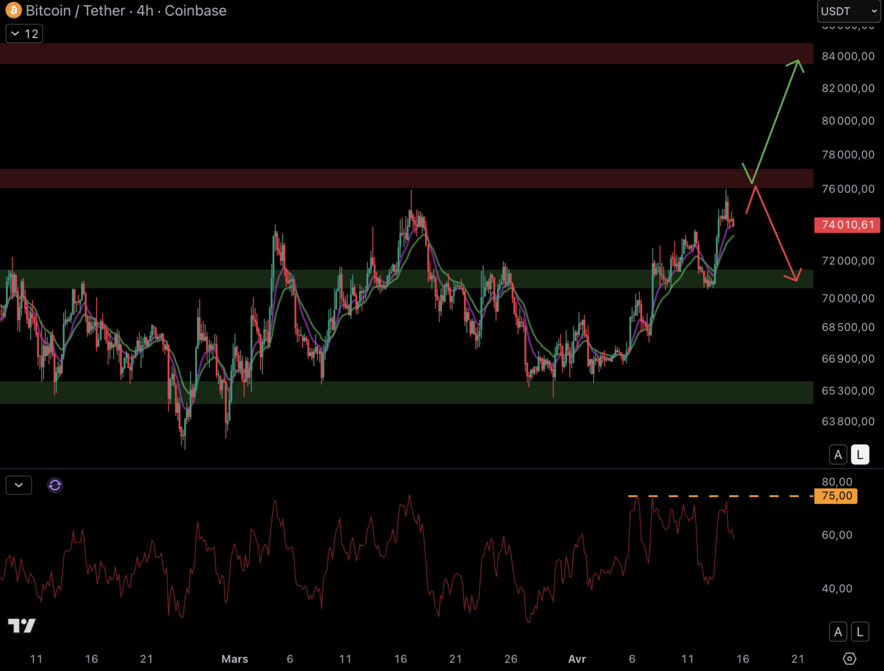Click the Avr label on time axis
Viewport: 884px width, 671px height.
click(577, 659)
